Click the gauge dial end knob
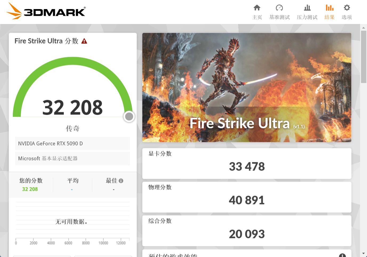 [129, 116]
